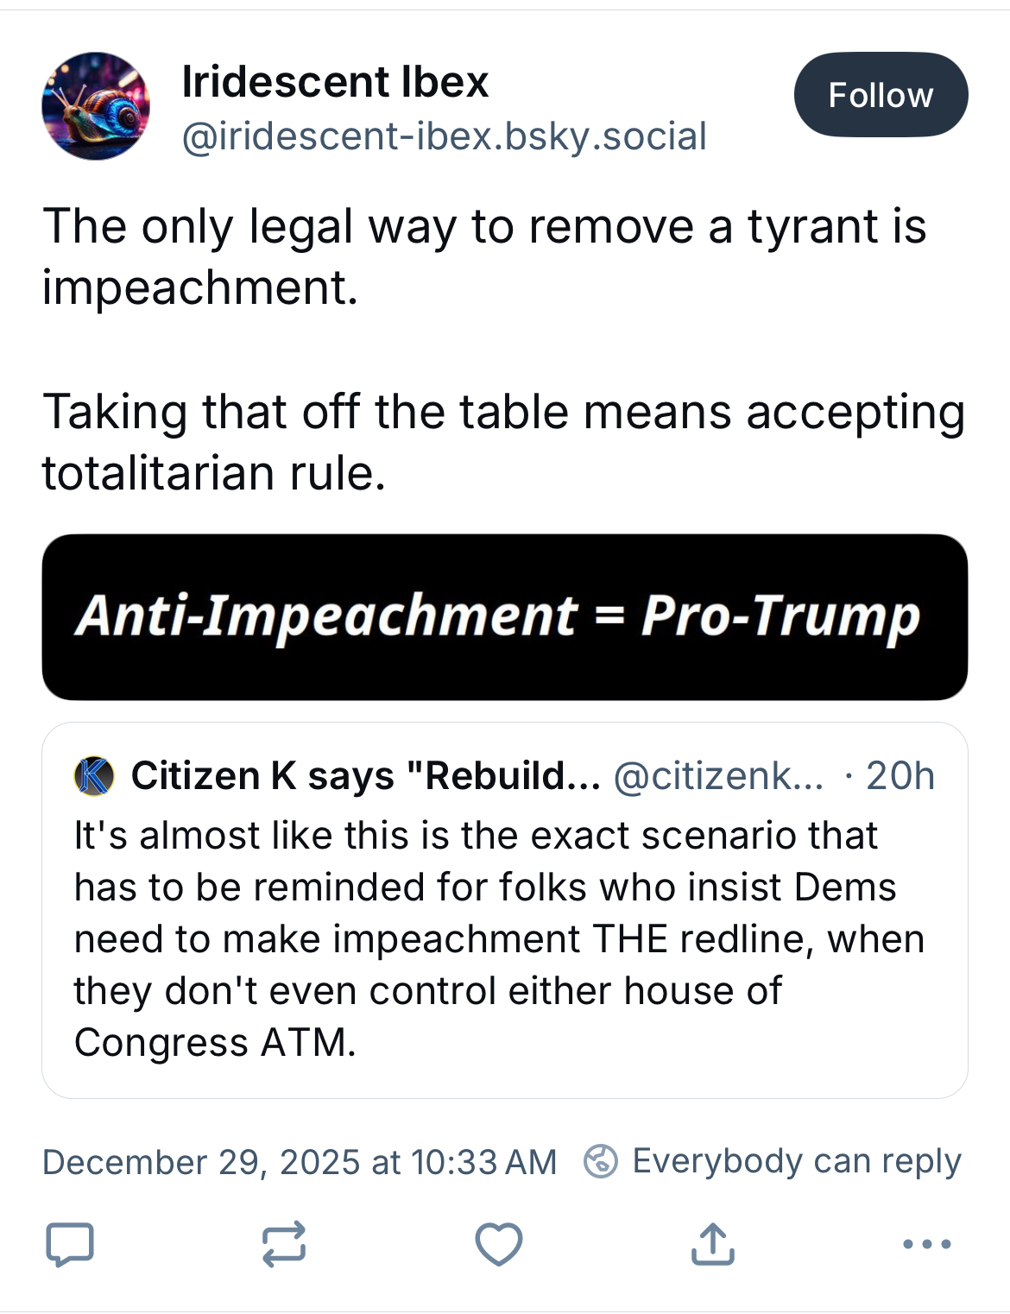Open the Citizen K quoted post author name
The width and height of the screenshot is (1010, 1314).
[365, 775]
